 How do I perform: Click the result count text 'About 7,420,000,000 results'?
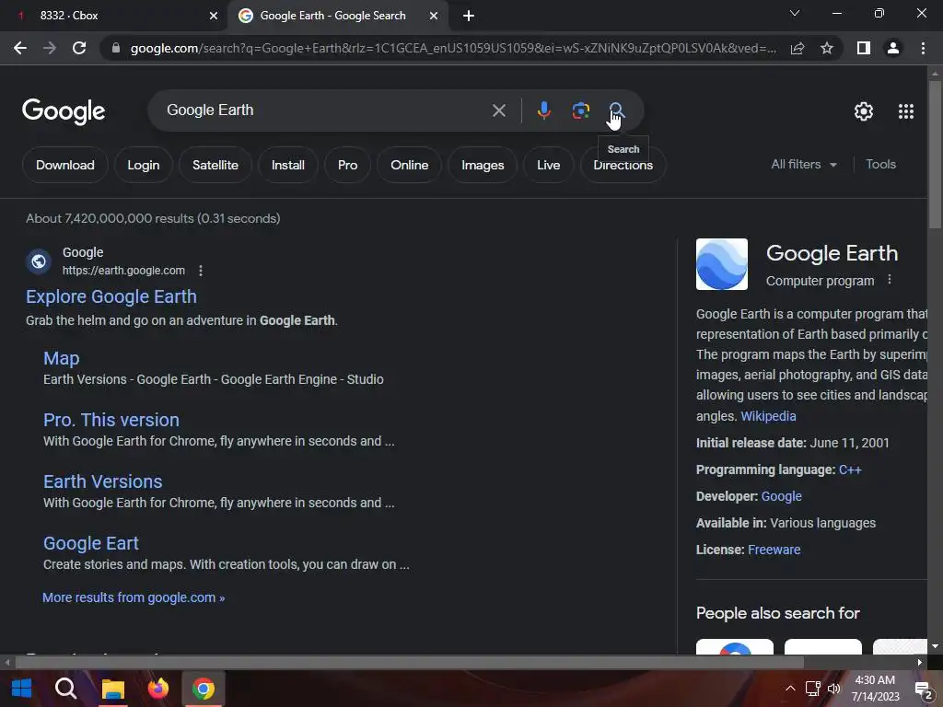(x=111, y=218)
